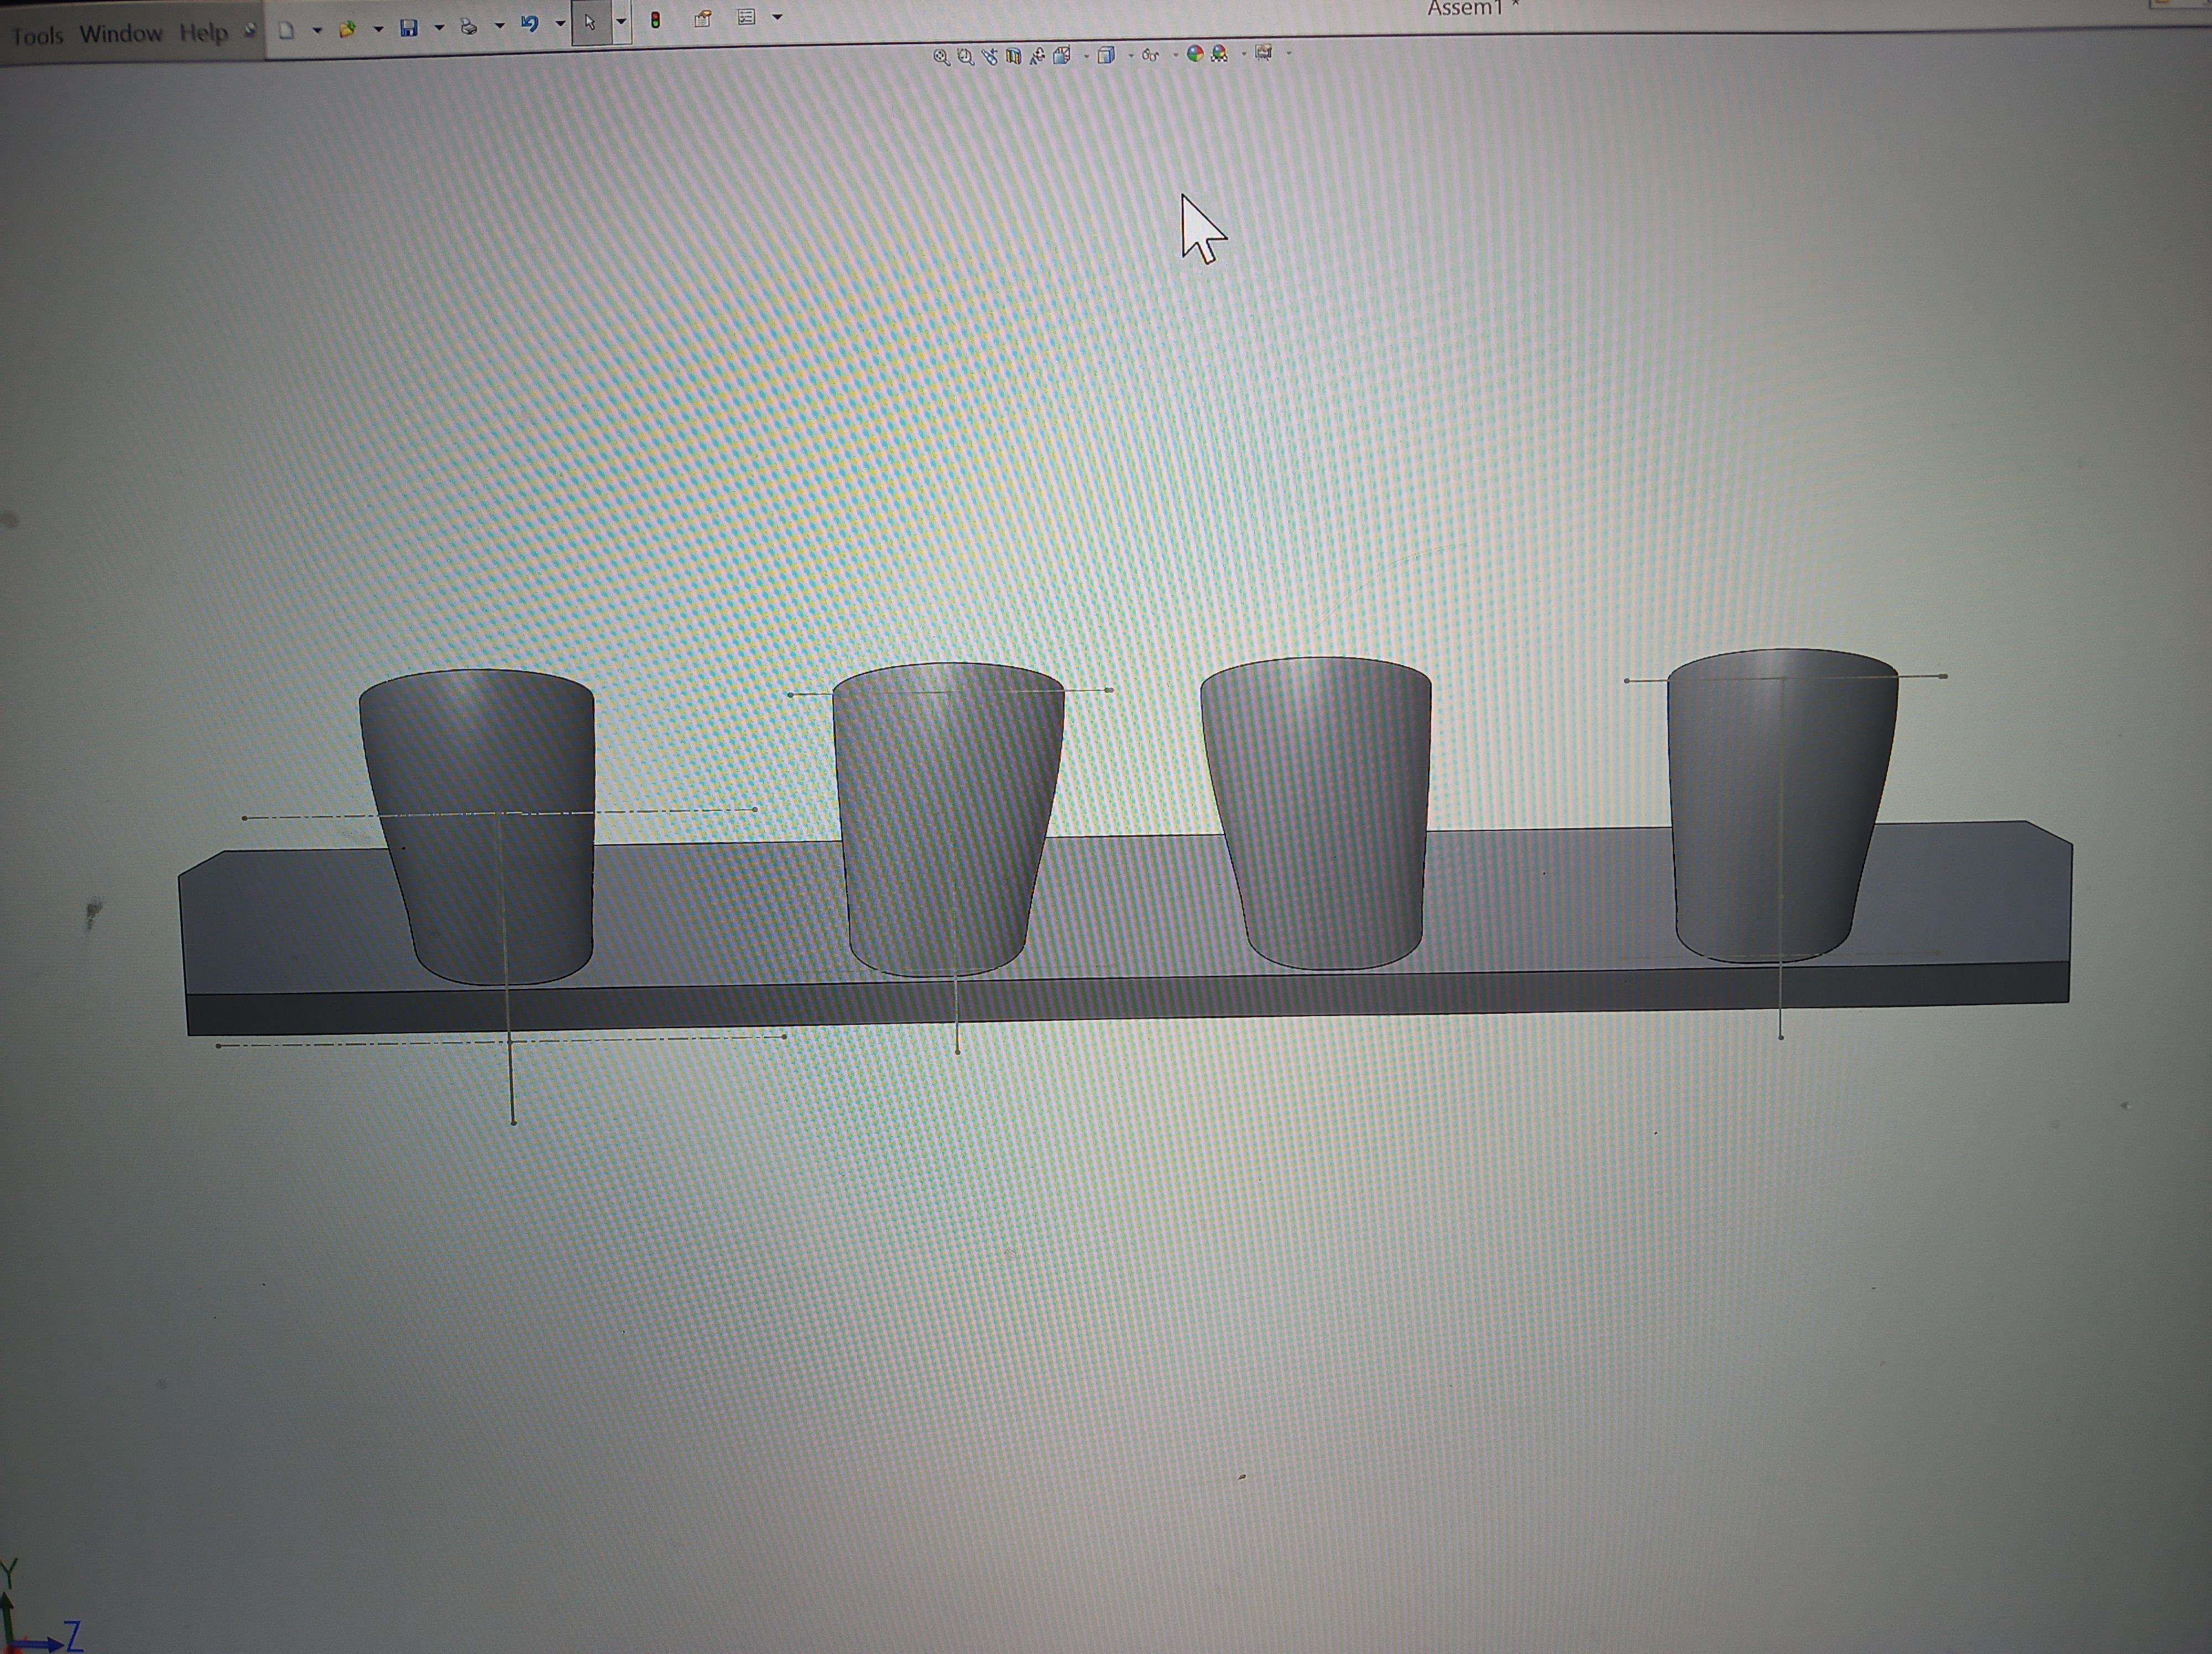The width and height of the screenshot is (2212, 1654).
Task: Toggle the Section View tool
Action: [1014, 57]
